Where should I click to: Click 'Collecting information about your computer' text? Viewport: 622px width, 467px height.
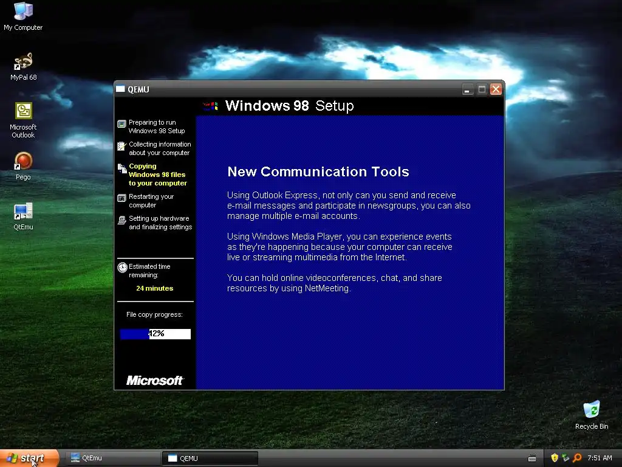point(160,148)
